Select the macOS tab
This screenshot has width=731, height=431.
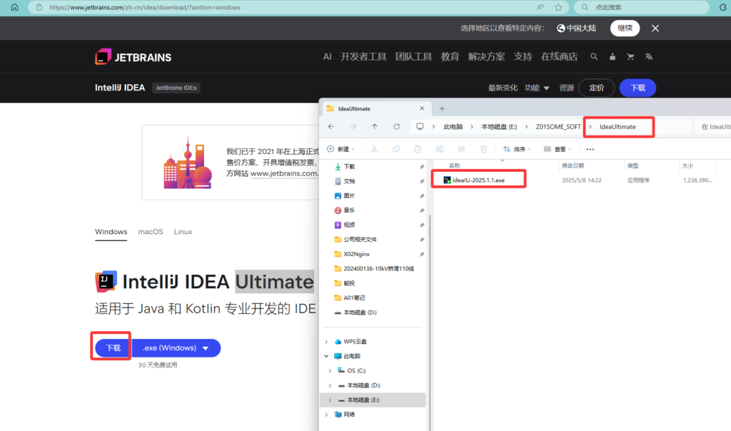(150, 232)
